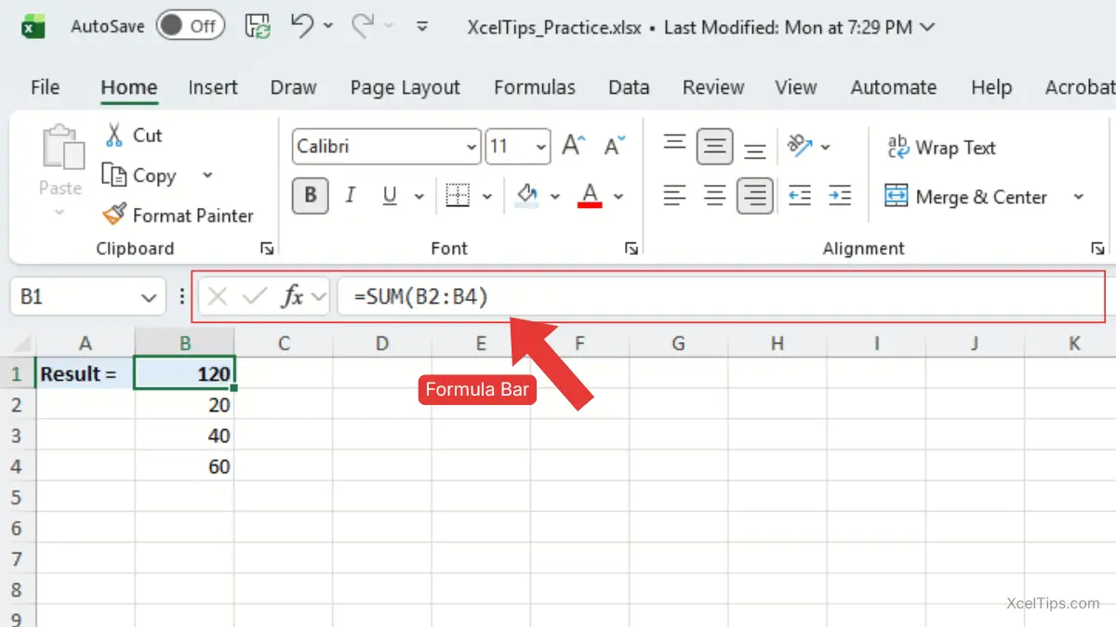Toggle Wrap Text option
1116x627 pixels.
(940, 148)
